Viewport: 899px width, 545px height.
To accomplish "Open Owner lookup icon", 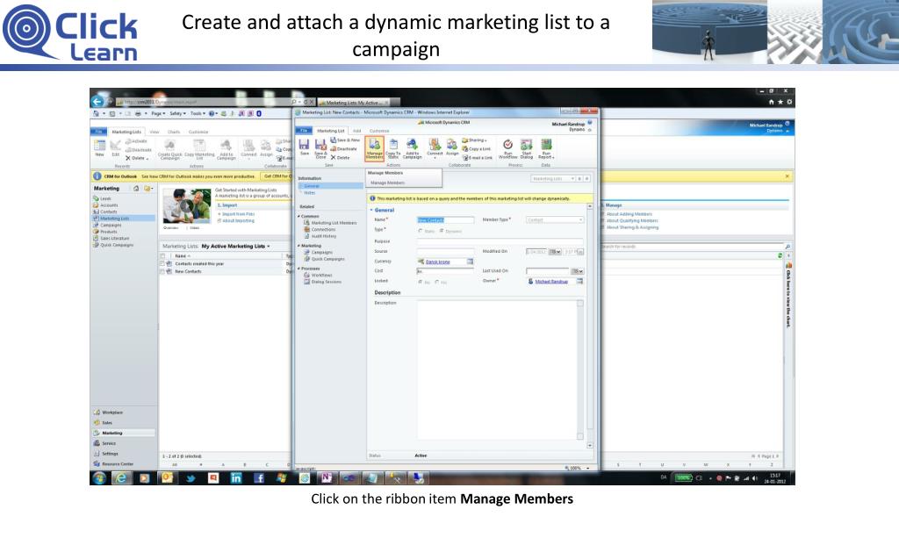I will [x=579, y=282].
